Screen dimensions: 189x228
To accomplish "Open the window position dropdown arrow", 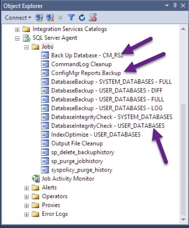I will coord(167,6).
